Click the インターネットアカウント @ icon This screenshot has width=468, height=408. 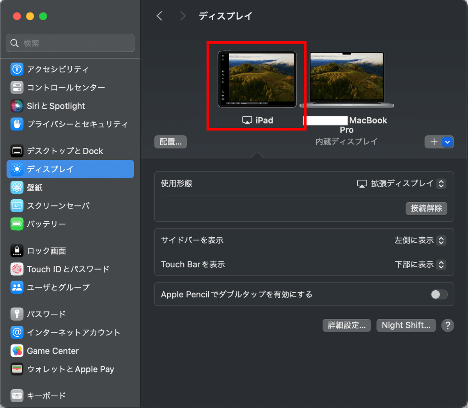(17, 332)
